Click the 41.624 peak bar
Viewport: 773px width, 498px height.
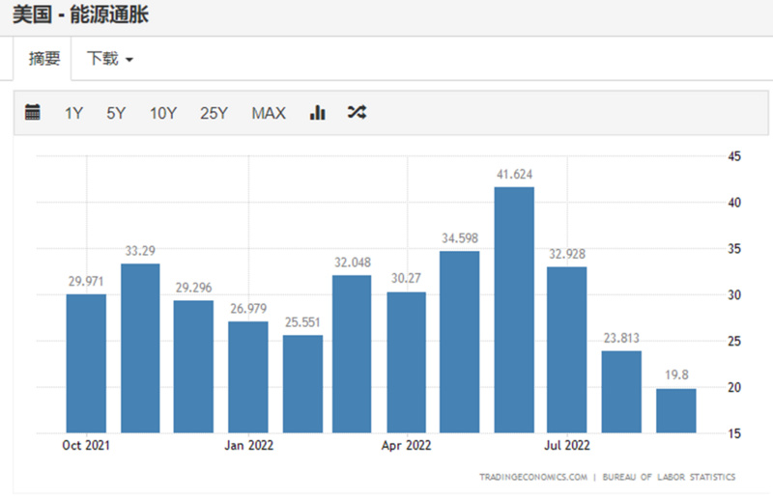(x=514, y=309)
